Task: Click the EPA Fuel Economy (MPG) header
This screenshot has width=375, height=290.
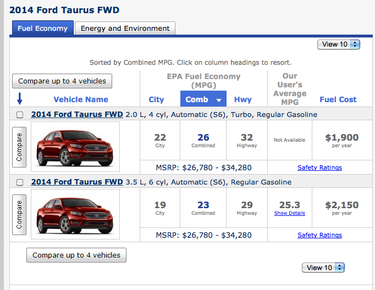Action: pos(203,81)
